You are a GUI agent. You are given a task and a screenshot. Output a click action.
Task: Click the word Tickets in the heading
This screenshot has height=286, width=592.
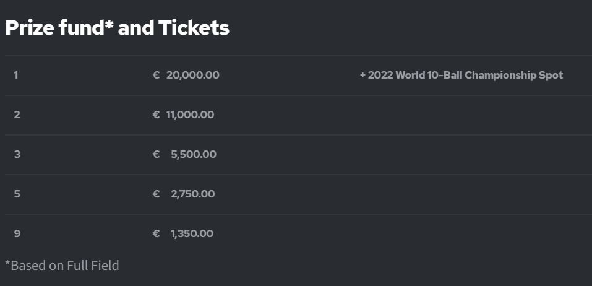click(194, 28)
